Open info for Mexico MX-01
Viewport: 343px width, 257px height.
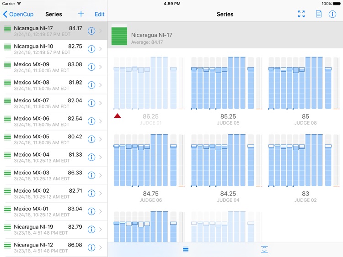pyautogui.click(x=91, y=211)
